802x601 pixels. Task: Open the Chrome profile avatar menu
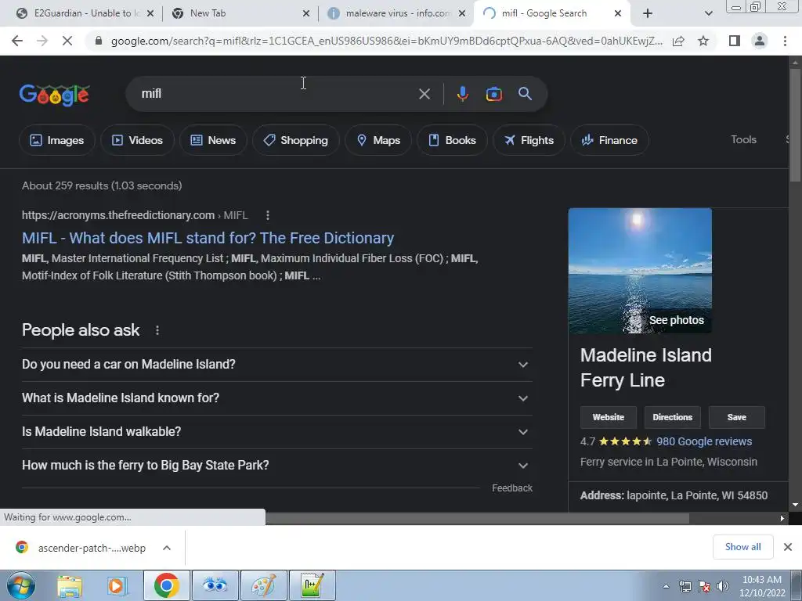click(x=760, y=41)
